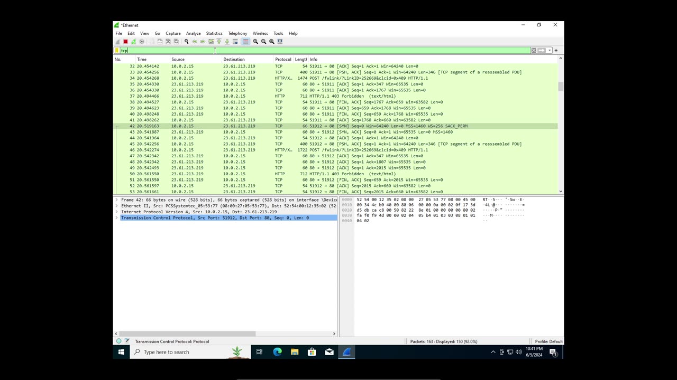This screenshot has width=677, height=380.
Task: Sort by the Protocol column header
Action: (283, 60)
